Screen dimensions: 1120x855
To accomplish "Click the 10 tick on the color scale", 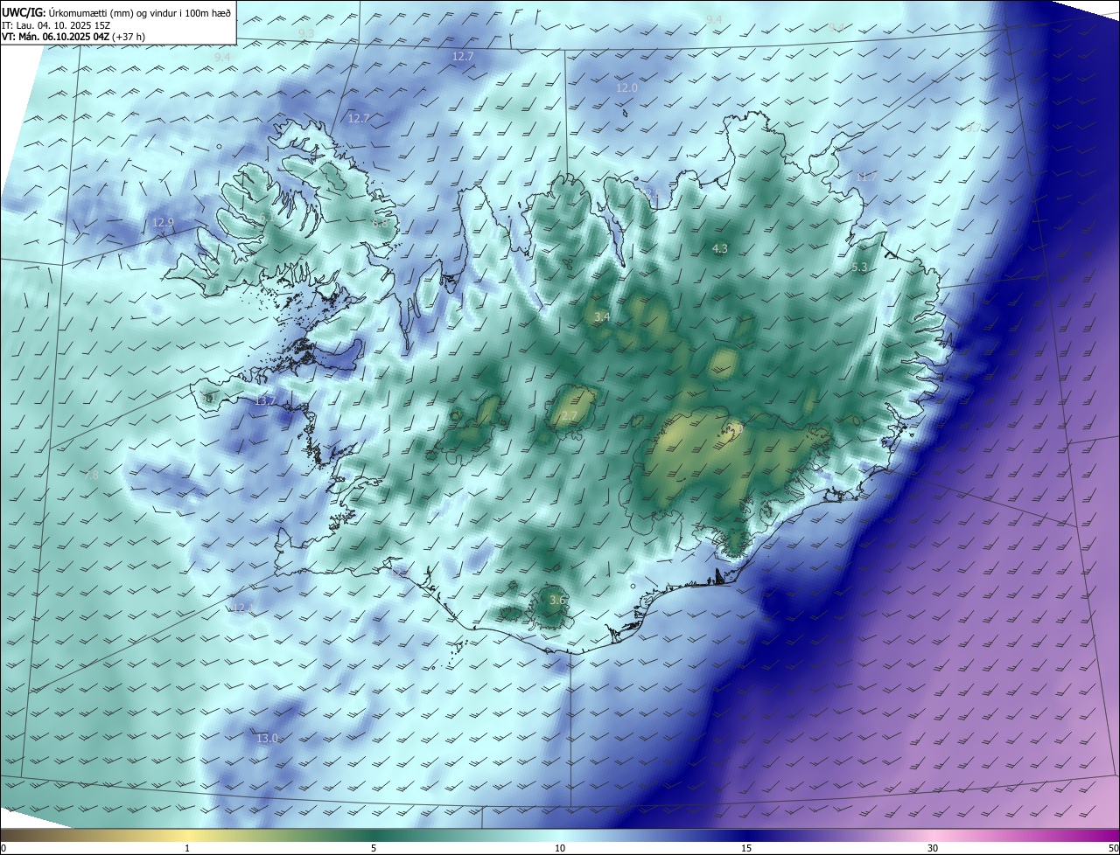I will (560, 848).
